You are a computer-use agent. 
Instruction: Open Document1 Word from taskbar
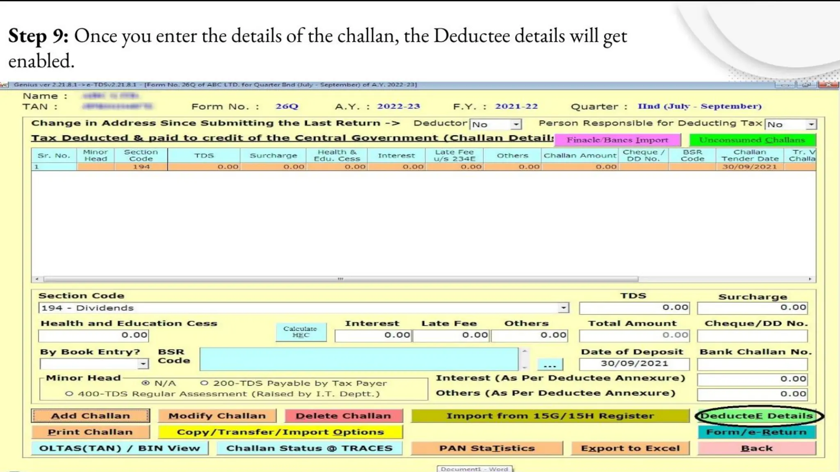[474, 469]
